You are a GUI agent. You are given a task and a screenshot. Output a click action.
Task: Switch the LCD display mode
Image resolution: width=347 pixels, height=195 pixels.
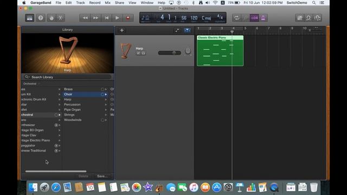[x=145, y=18]
